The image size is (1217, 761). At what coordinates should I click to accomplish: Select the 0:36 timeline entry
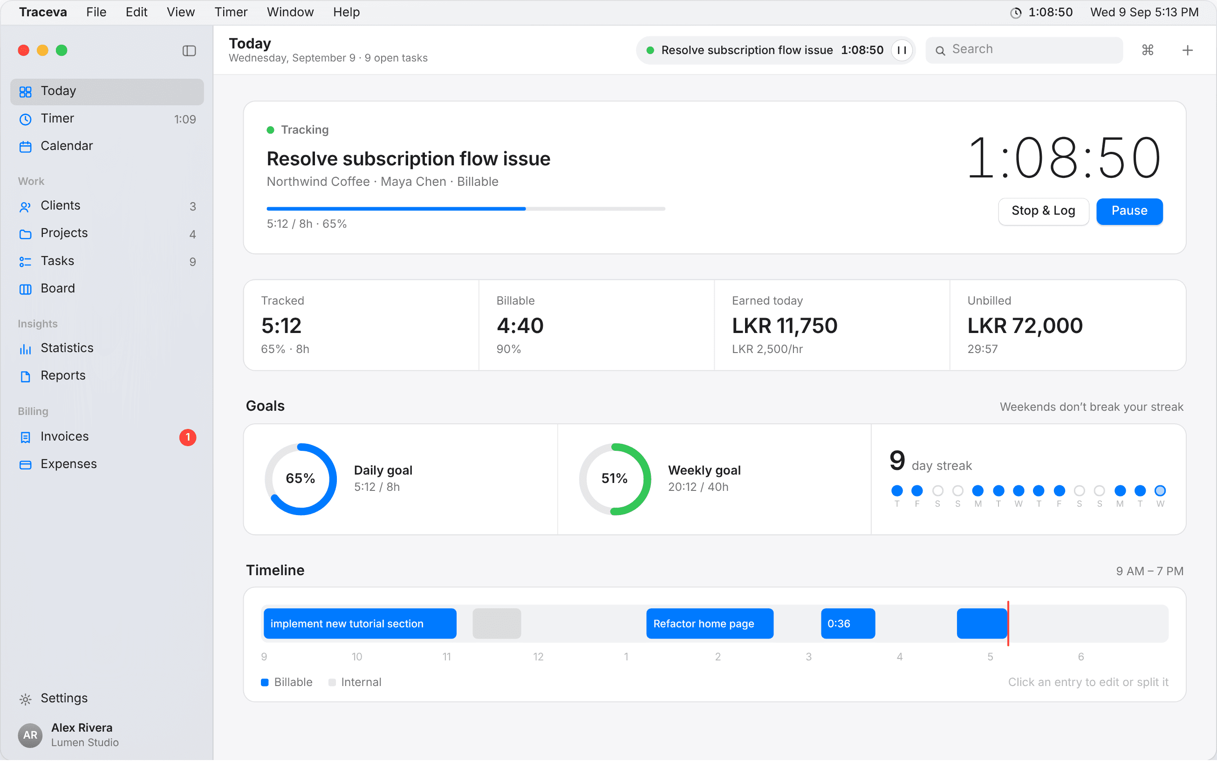(x=848, y=624)
